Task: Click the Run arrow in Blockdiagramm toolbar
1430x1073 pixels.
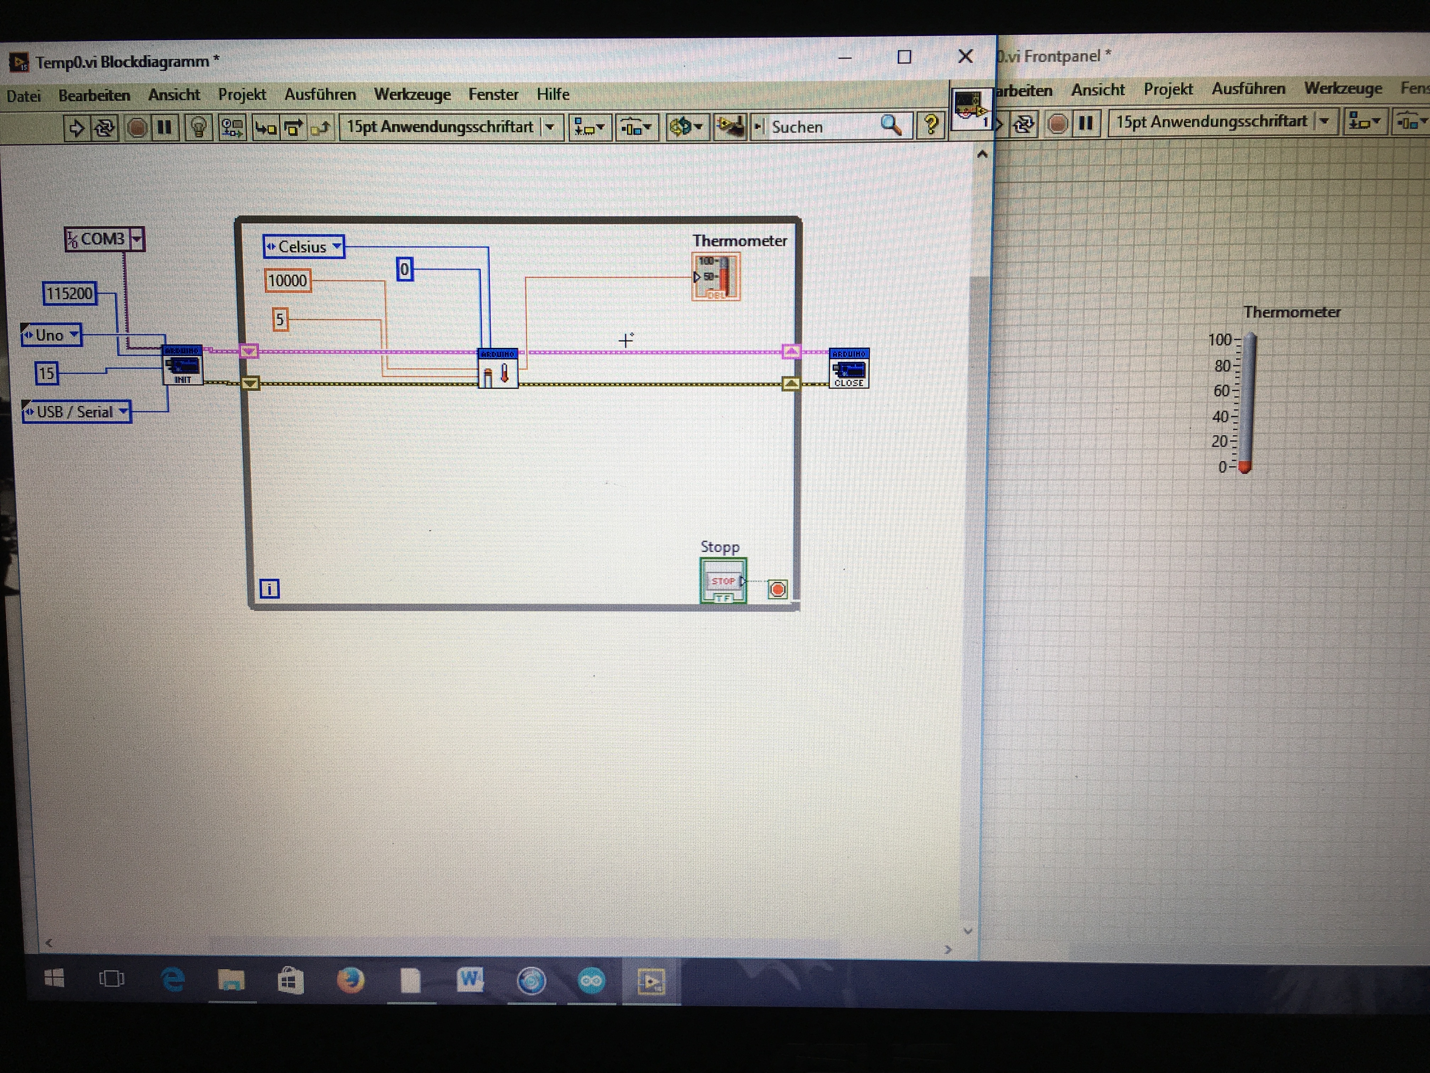Action: tap(76, 127)
